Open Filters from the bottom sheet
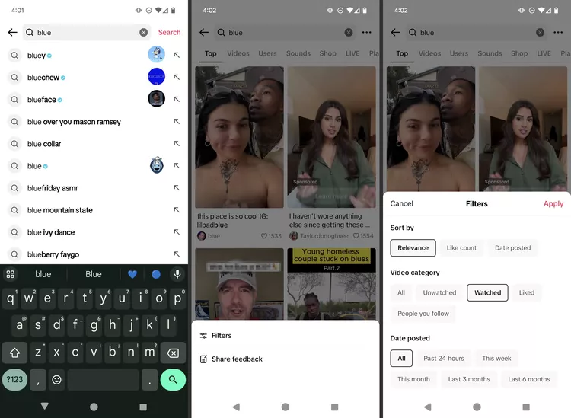Viewport: 571px width, 418px height. pos(222,336)
